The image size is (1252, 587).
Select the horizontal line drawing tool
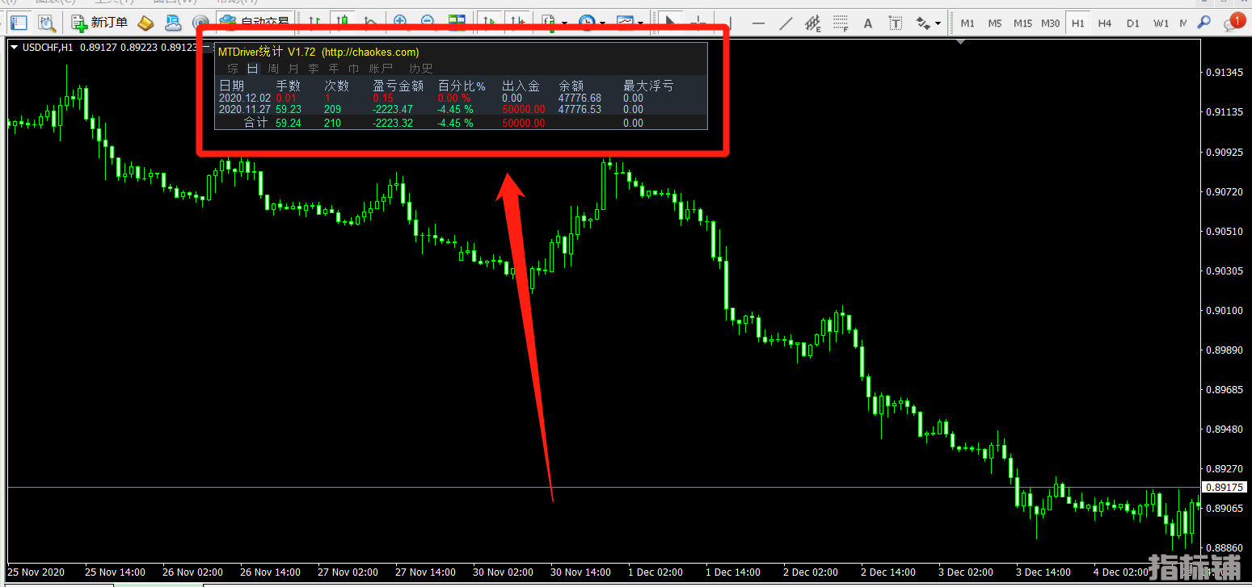(x=758, y=23)
